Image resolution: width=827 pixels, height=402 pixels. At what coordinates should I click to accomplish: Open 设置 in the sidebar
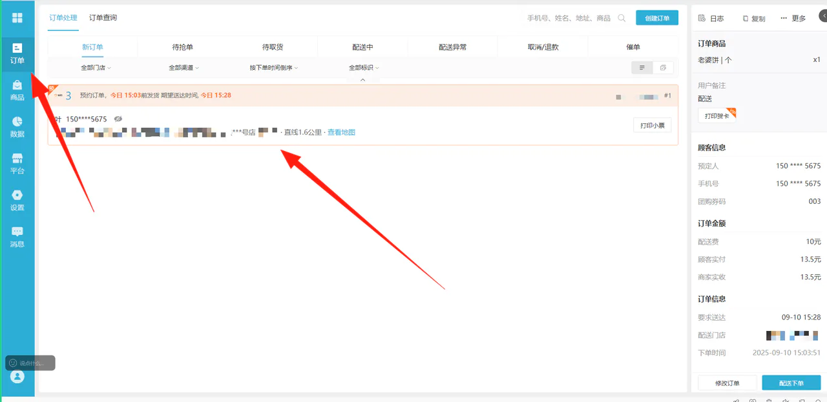pyautogui.click(x=17, y=201)
